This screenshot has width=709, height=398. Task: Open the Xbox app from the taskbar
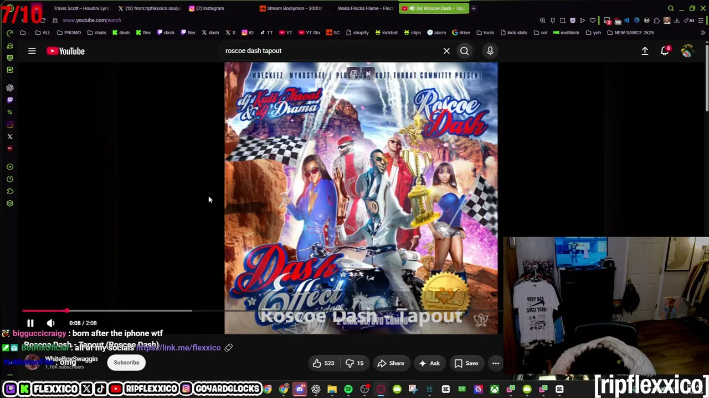[494, 389]
